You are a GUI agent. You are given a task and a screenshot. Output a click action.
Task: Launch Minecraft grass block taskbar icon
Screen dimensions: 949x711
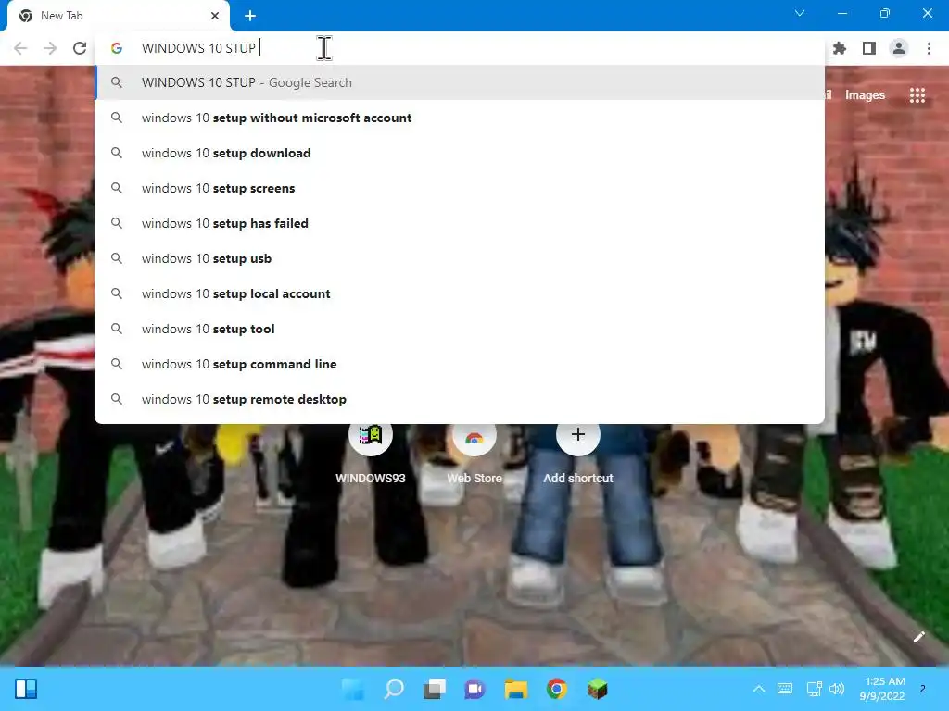tap(598, 689)
